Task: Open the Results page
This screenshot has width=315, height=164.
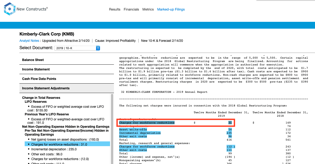Action: coord(115,9)
